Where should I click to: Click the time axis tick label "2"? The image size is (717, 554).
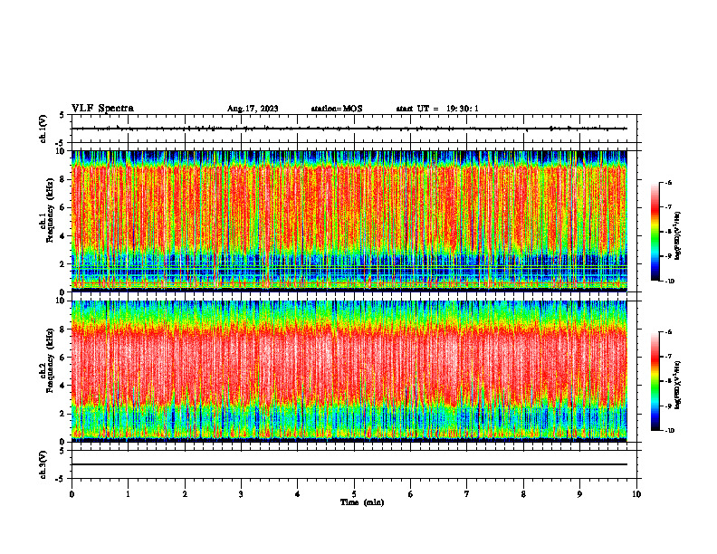tap(185, 494)
